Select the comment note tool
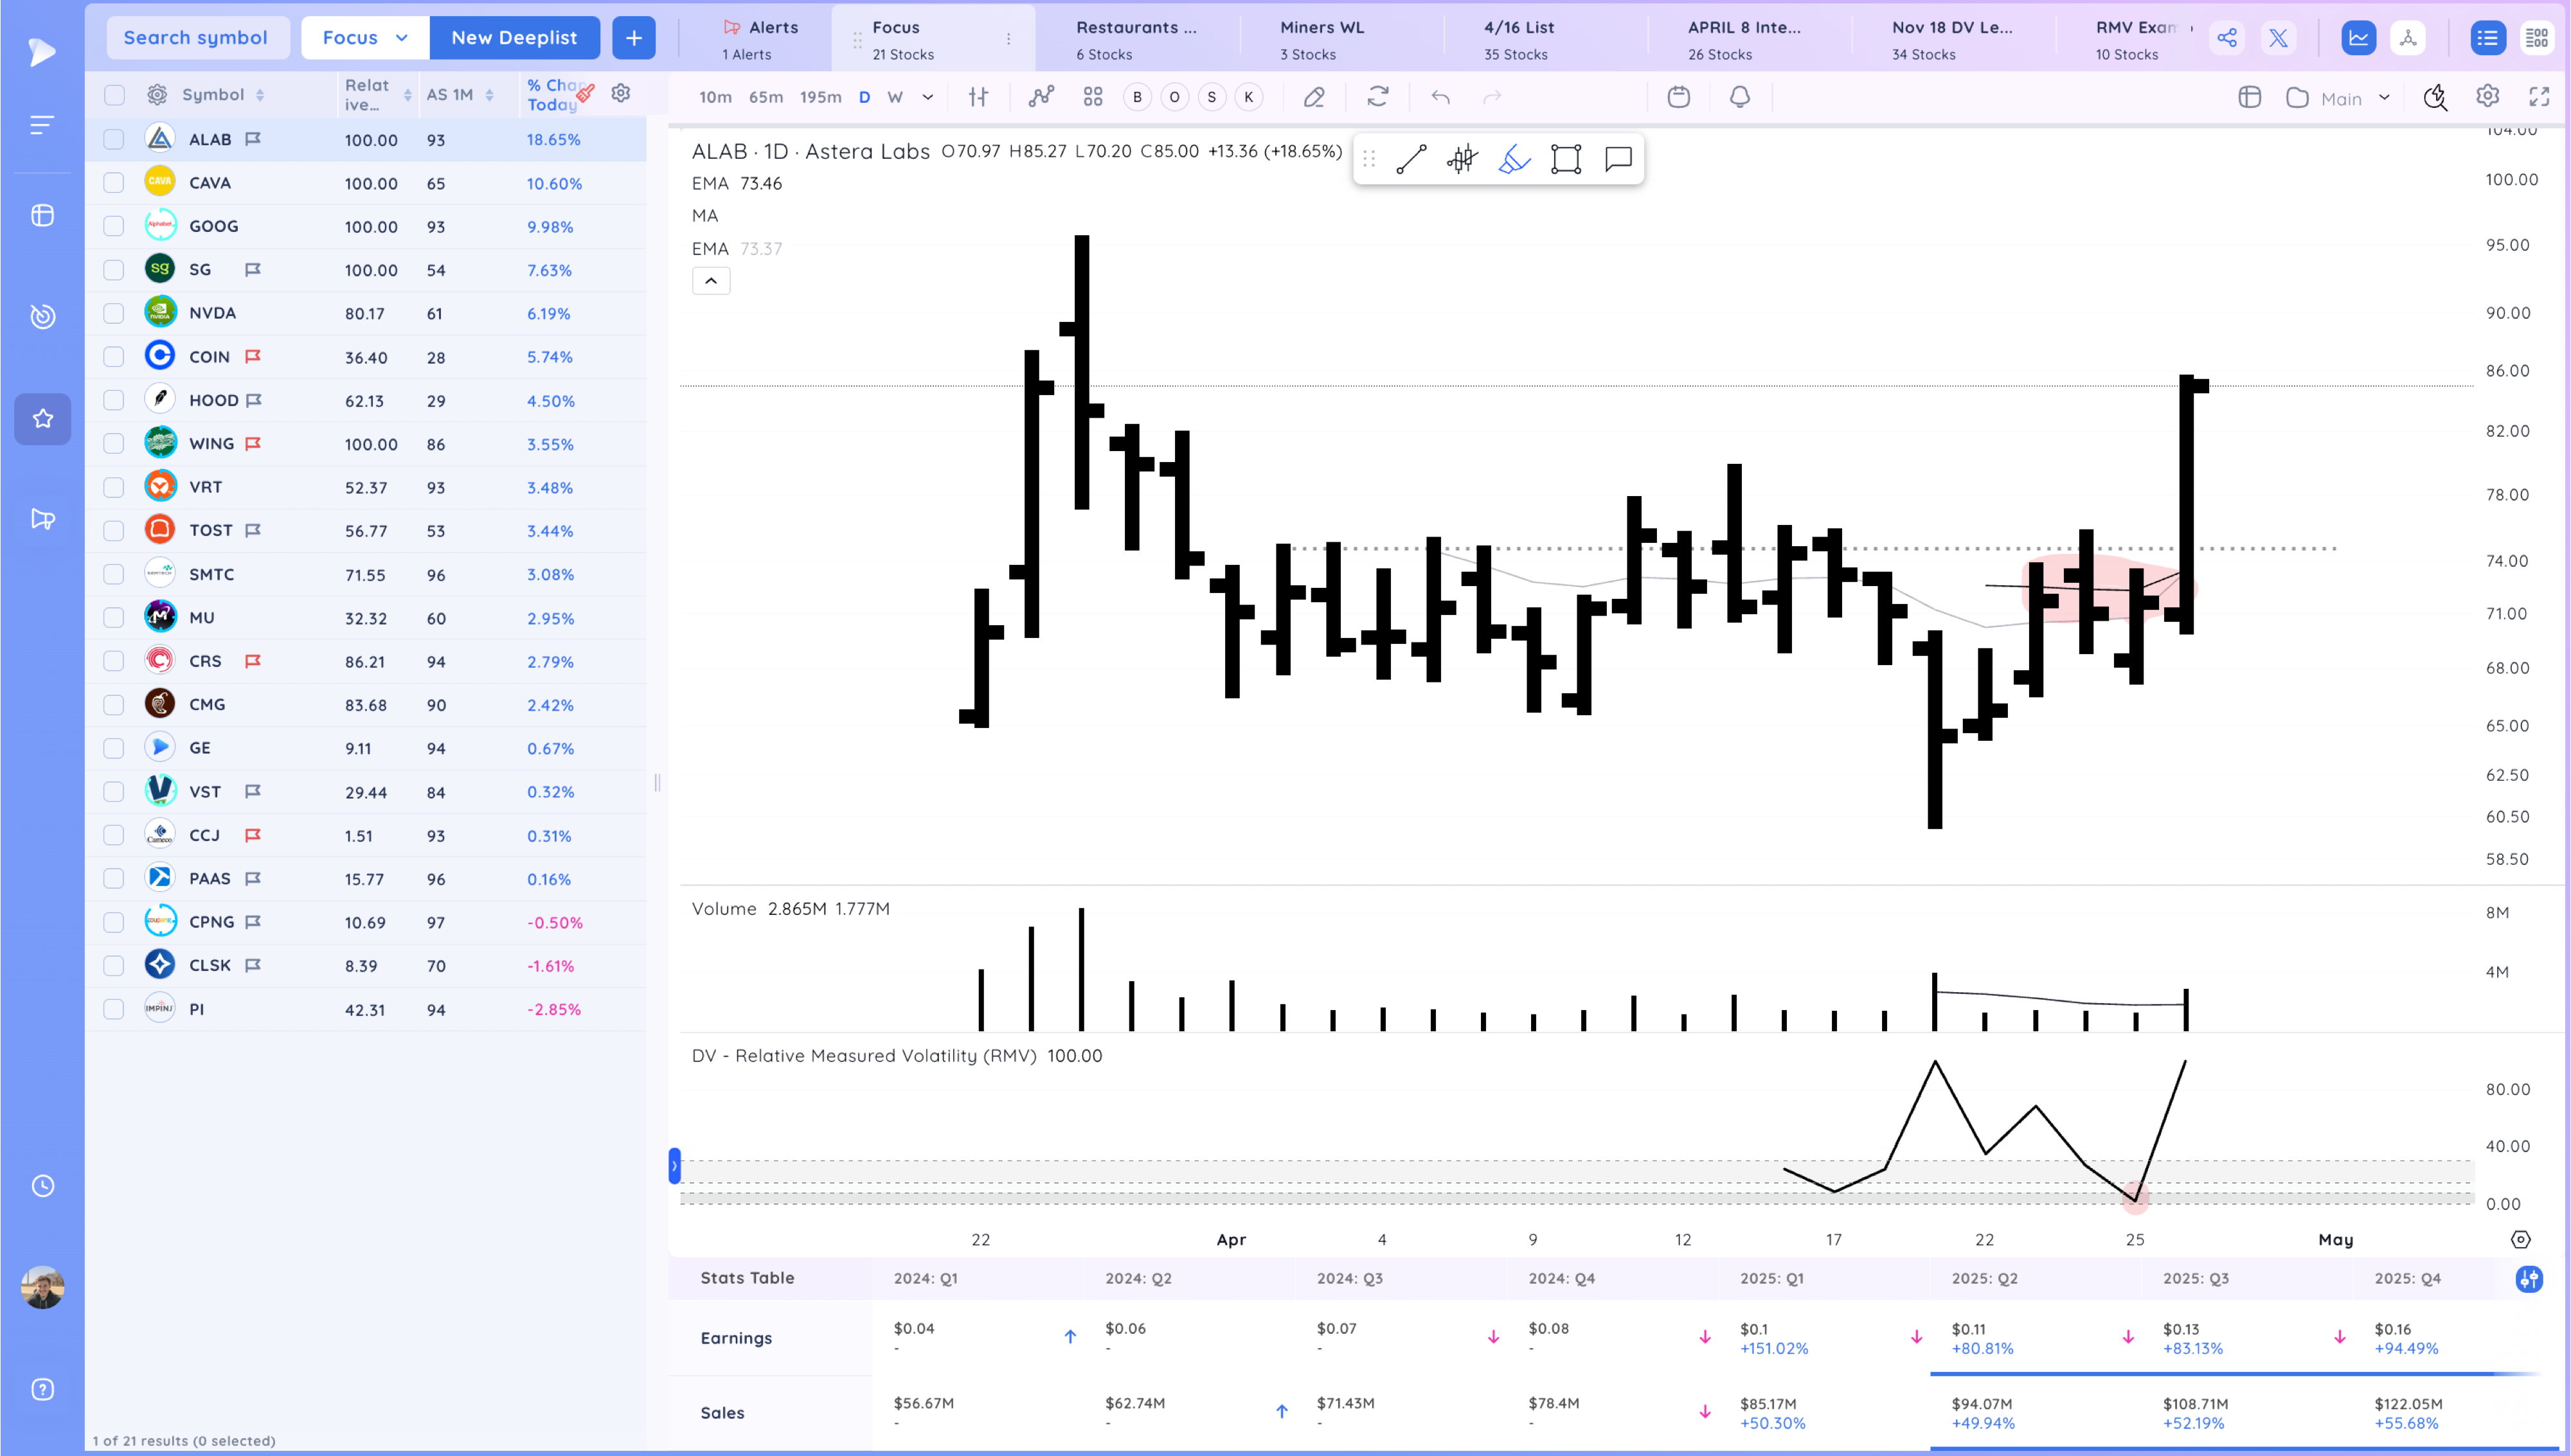 (x=1618, y=159)
